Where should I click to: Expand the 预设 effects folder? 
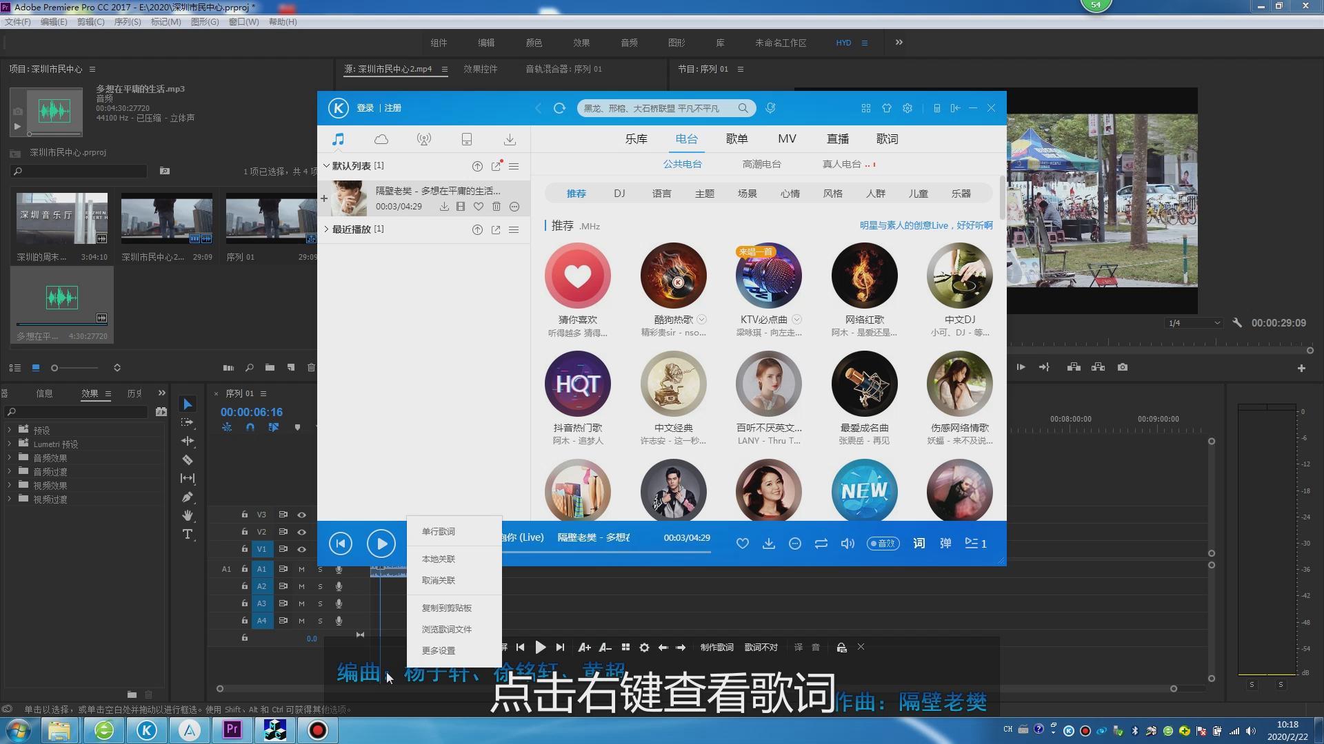[10, 430]
